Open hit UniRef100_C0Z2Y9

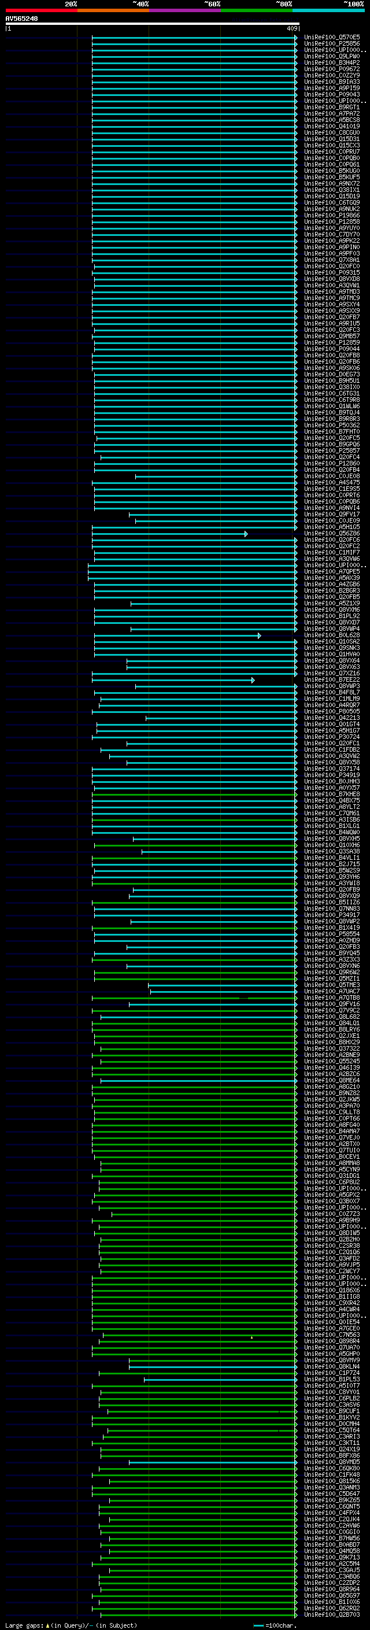point(332,75)
